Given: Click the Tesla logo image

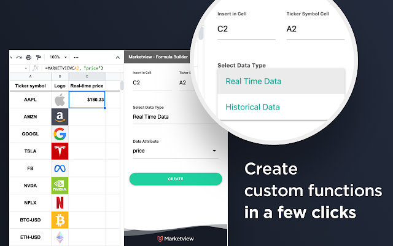Looking at the screenshot, I should tap(60, 151).
